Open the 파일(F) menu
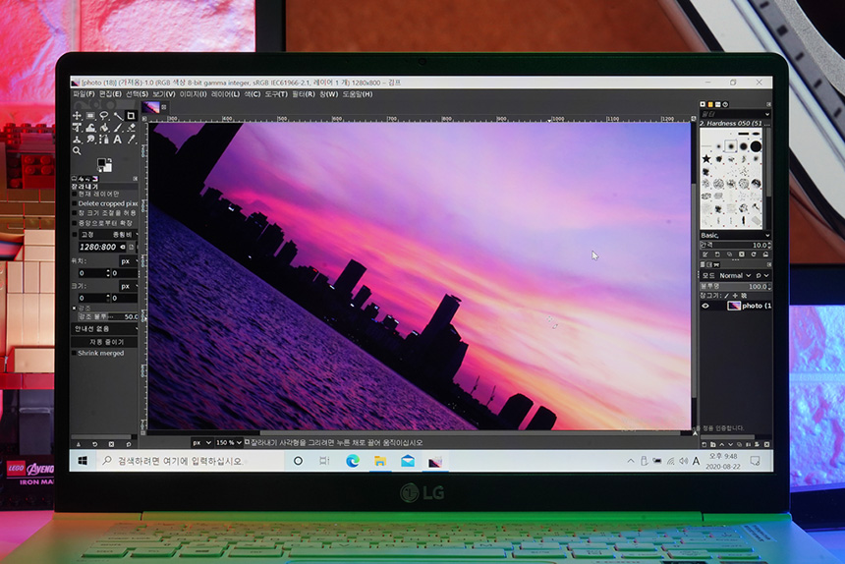 (x=84, y=94)
